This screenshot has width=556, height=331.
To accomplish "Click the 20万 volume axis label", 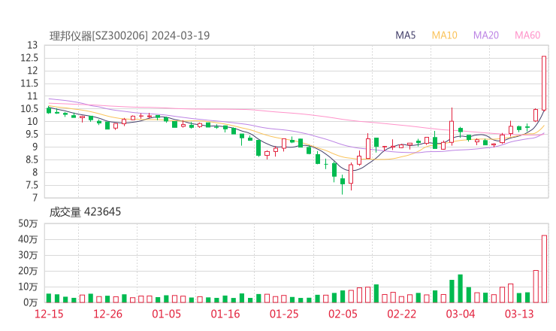I will point(28,271).
